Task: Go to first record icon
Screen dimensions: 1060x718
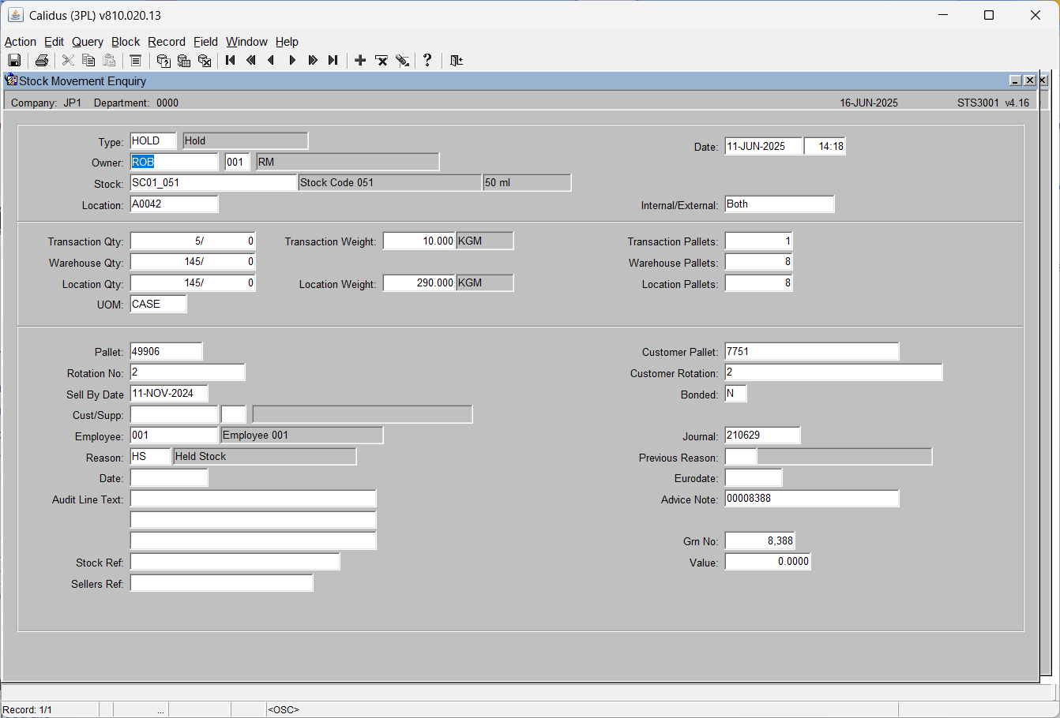Action: click(231, 61)
